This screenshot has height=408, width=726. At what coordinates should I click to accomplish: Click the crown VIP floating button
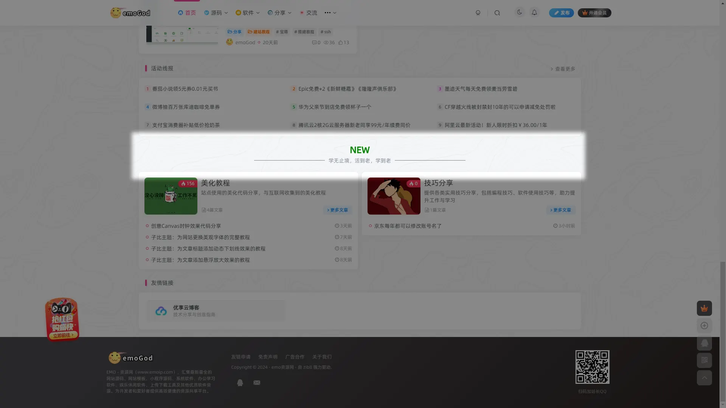pyautogui.click(x=704, y=308)
